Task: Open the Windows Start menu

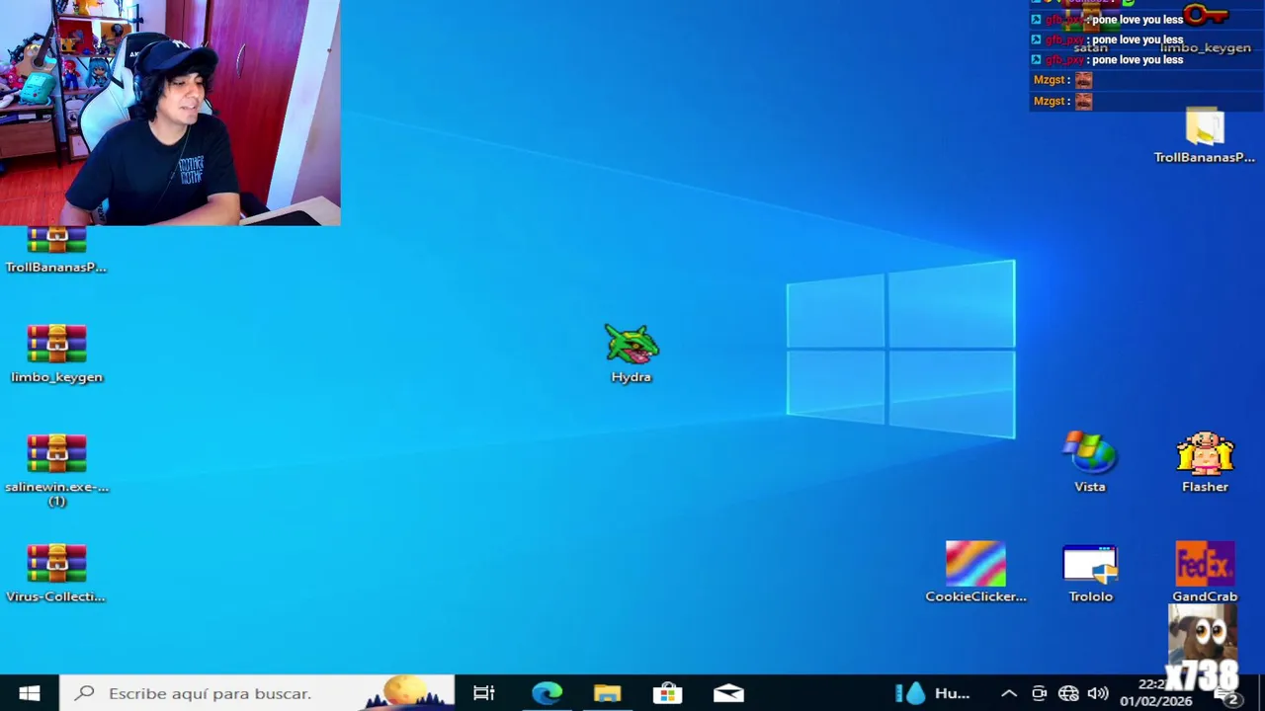Action: point(29,693)
